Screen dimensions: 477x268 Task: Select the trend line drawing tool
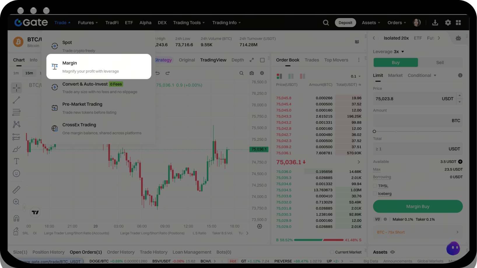click(x=16, y=100)
